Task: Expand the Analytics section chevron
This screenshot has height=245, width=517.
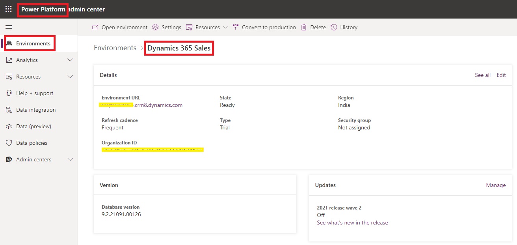Action: pos(70,60)
